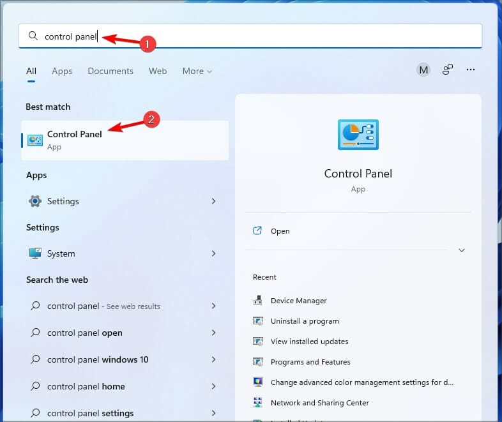Click the search magnifier icon in search box
Screen dimensions: 502x422
33,36
